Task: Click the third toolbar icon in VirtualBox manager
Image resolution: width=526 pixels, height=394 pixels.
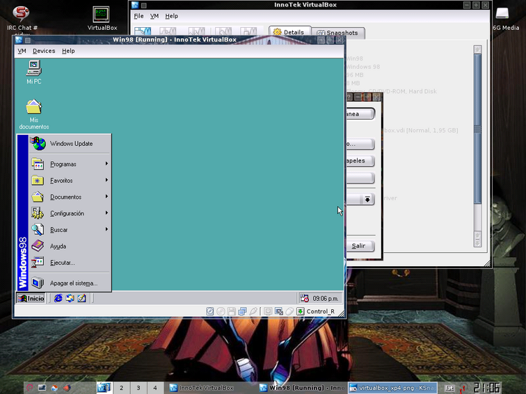Action: click(196, 31)
